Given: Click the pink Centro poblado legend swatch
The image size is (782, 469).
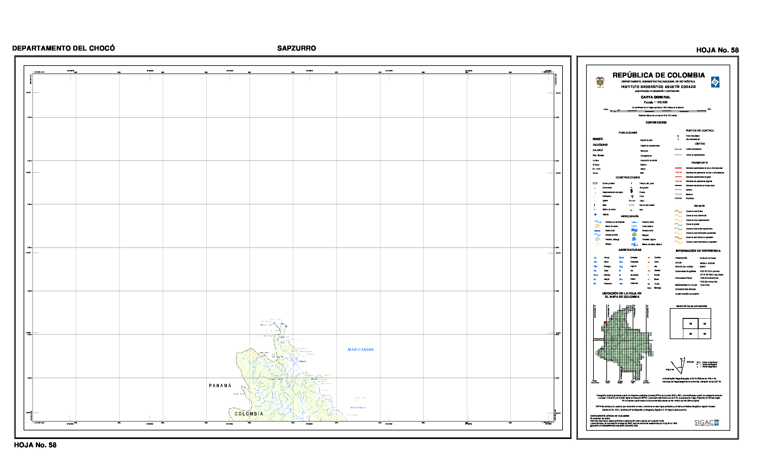Looking at the screenshot, I should 595,183.
